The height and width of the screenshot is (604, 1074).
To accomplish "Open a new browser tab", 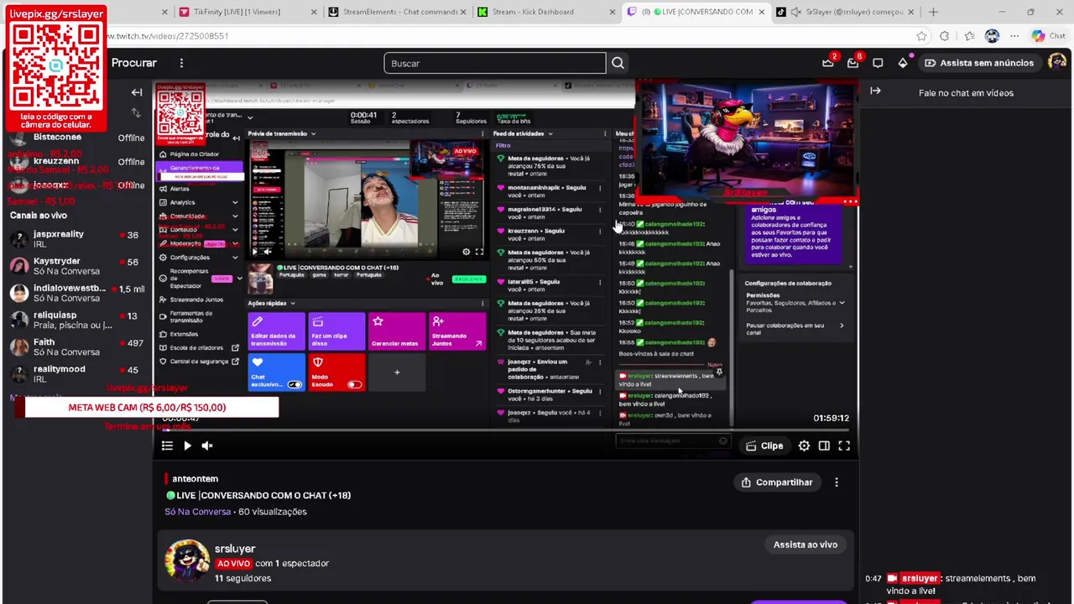I will click(933, 12).
